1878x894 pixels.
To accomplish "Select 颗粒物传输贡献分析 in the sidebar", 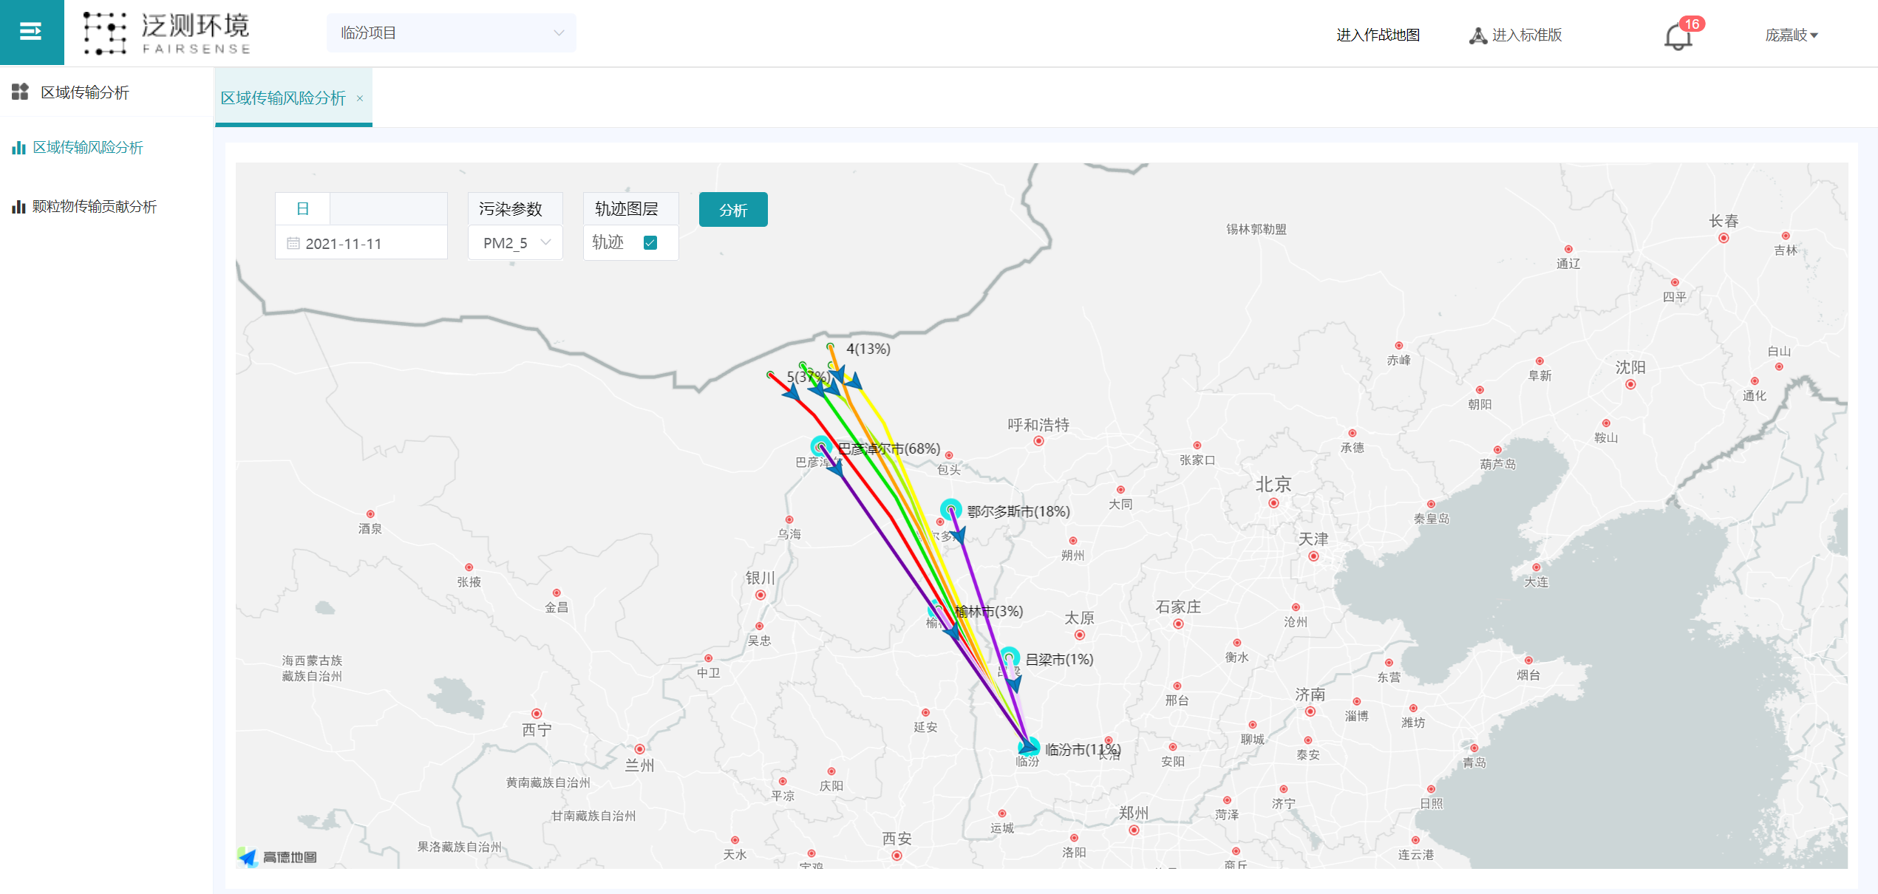I will (94, 207).
